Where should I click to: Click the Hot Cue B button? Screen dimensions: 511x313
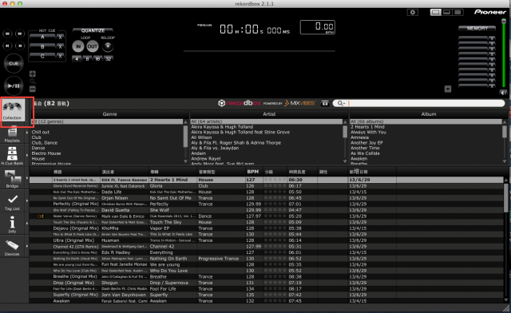[x=42, y=46]
